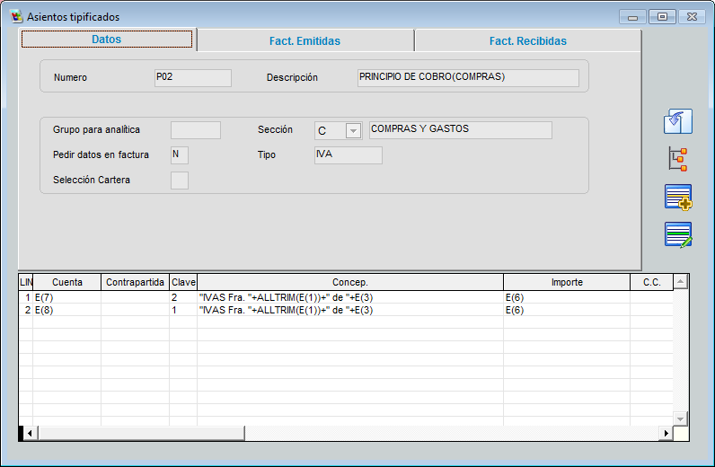Switch to the Fact. Emitidas tab

305,40
